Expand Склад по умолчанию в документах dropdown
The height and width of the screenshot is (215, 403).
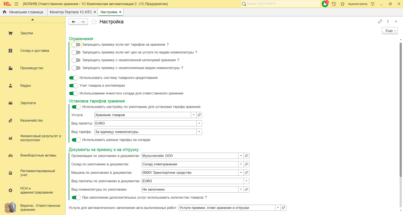[241, 164]
